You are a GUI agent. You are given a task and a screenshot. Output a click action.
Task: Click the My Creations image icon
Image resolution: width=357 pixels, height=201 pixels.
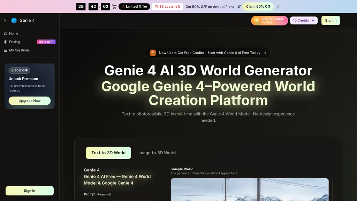[x=6, y=50]
